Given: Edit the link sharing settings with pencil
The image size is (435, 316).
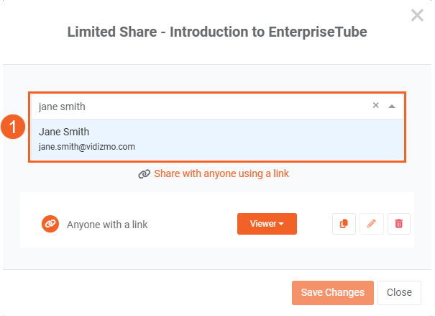Looking at the screenshot, I should click(x=372, y=224).
